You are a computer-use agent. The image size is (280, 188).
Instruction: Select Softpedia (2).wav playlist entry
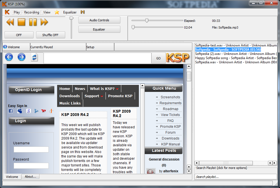click(236, 54)
